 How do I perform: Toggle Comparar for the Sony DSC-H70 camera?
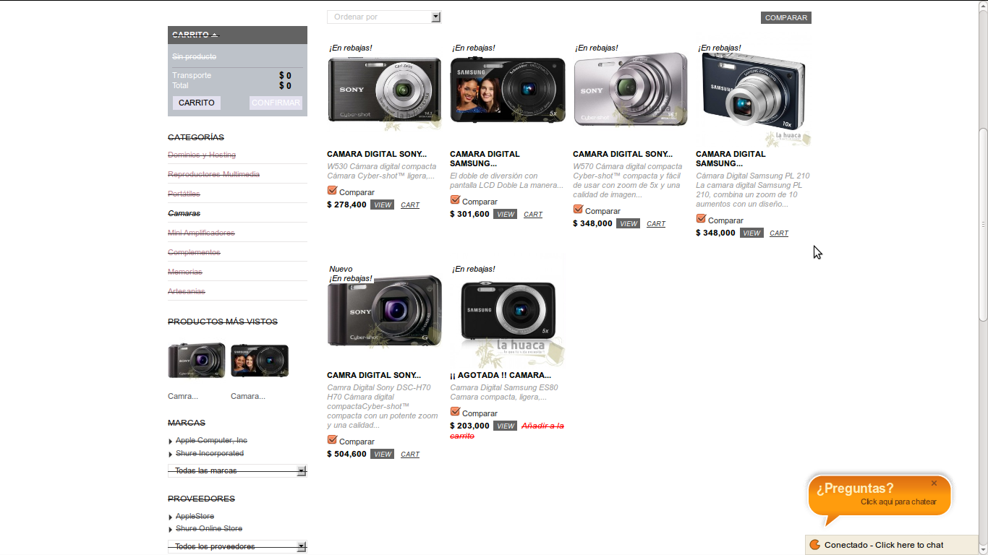point(333,440)
